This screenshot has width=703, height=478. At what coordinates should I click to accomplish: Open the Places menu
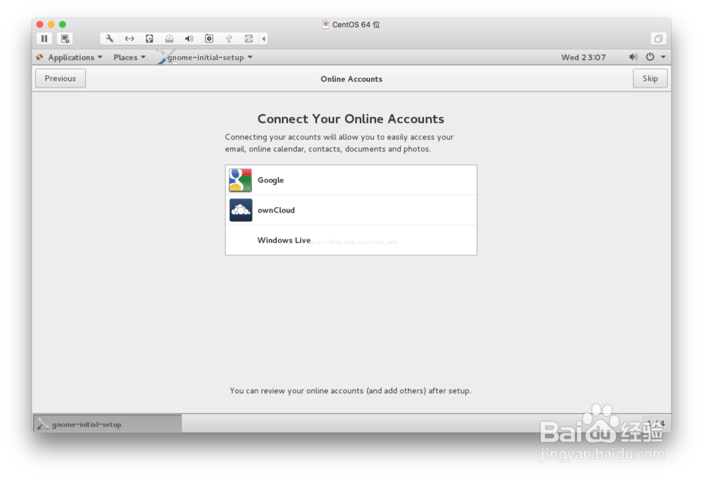(x=129, y=58)
